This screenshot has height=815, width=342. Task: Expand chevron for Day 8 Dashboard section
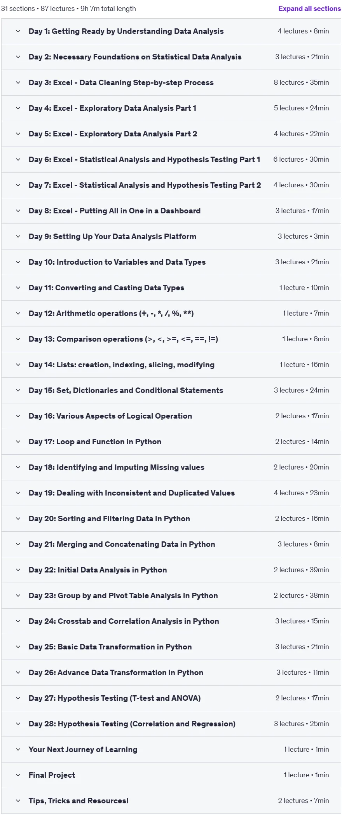click(x=18, y=211)
